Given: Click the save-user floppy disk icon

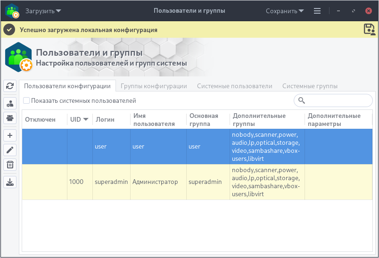Looking at the screenshot, I should click(x=369, y=29).
